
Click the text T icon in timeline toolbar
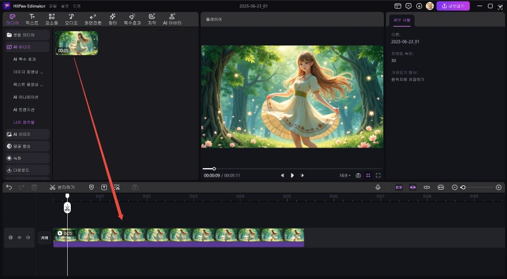[104, 187]
